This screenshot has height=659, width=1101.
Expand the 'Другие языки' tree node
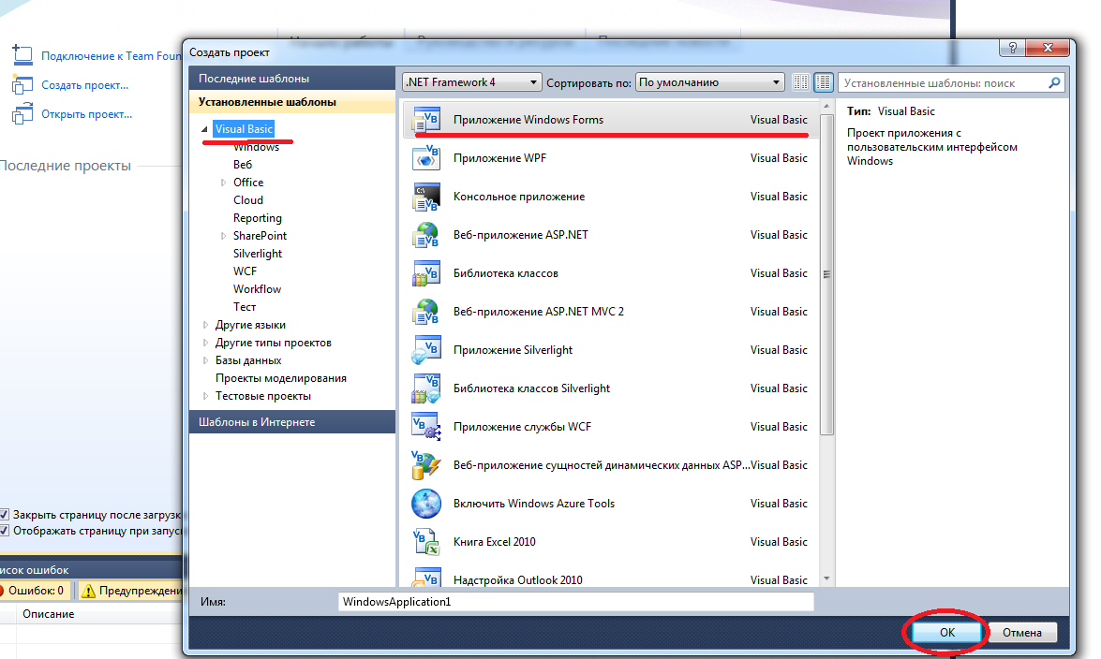[x=205, y=325]
